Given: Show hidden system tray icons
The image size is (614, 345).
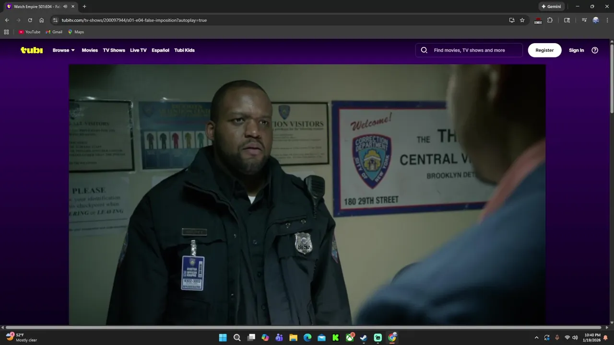Looking at the screenshot, I should 536,338.
